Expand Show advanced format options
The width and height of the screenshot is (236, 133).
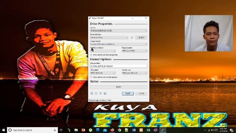click(104, 77)
